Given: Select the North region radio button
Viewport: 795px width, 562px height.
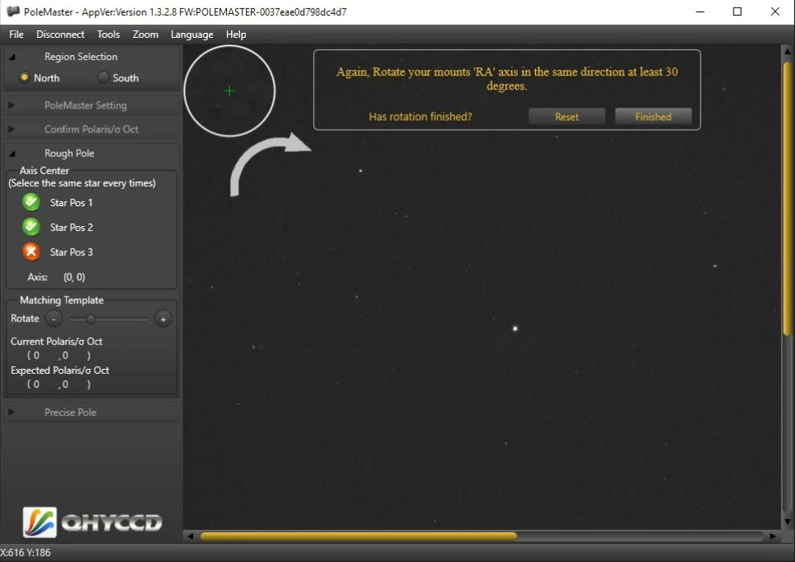Looking at the screenshot, I should point(25,77).
